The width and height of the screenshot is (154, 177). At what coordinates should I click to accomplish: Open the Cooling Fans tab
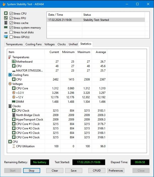[33, 44]
